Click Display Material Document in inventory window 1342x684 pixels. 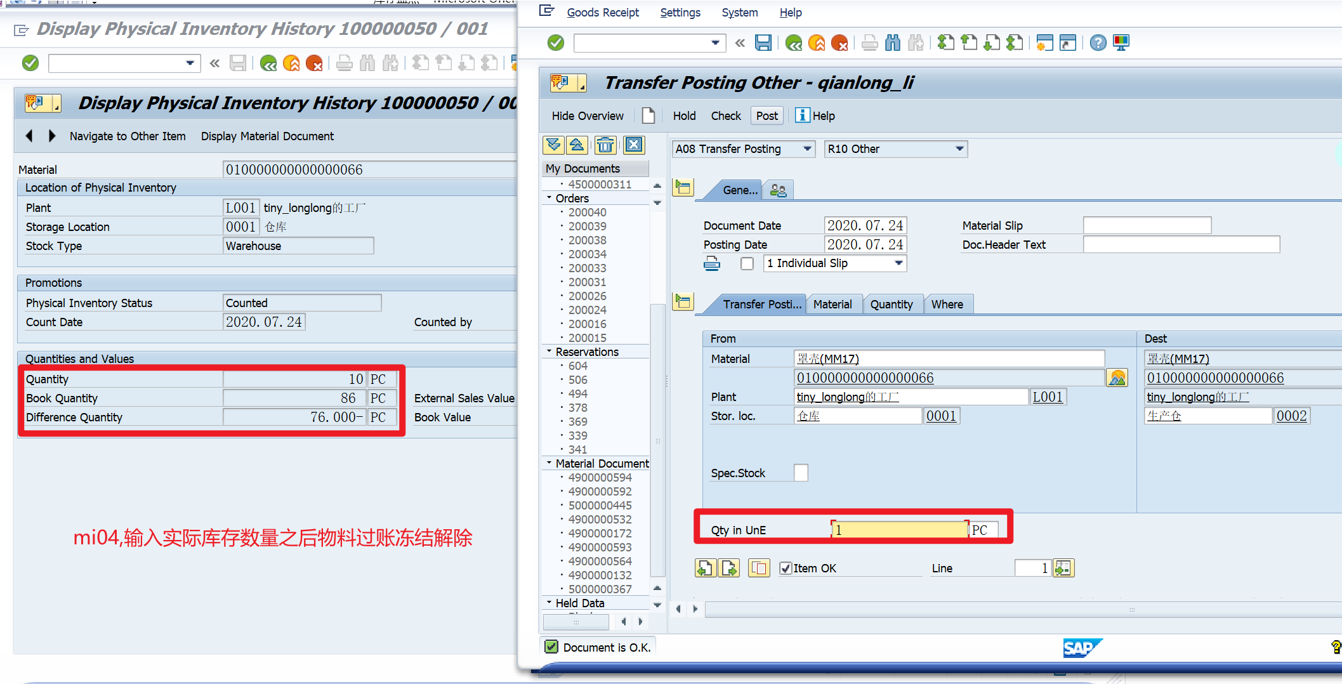(267, 136)
